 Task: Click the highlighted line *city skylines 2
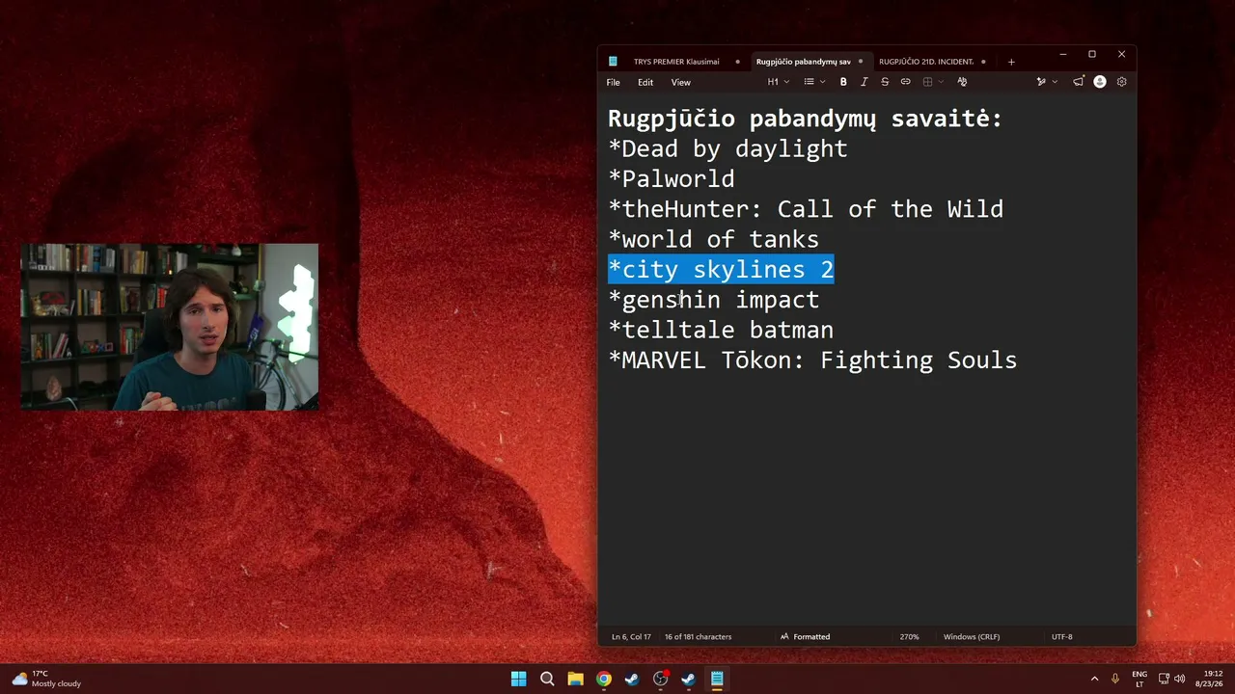click(x=721, y=270)
